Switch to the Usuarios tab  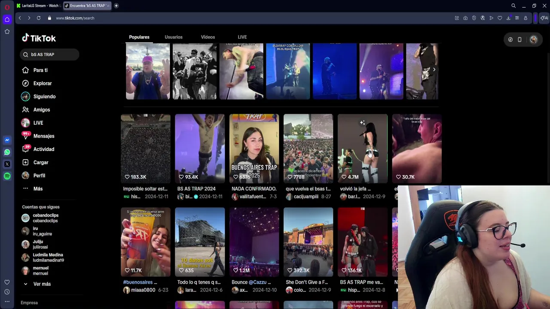click(174, 37)
